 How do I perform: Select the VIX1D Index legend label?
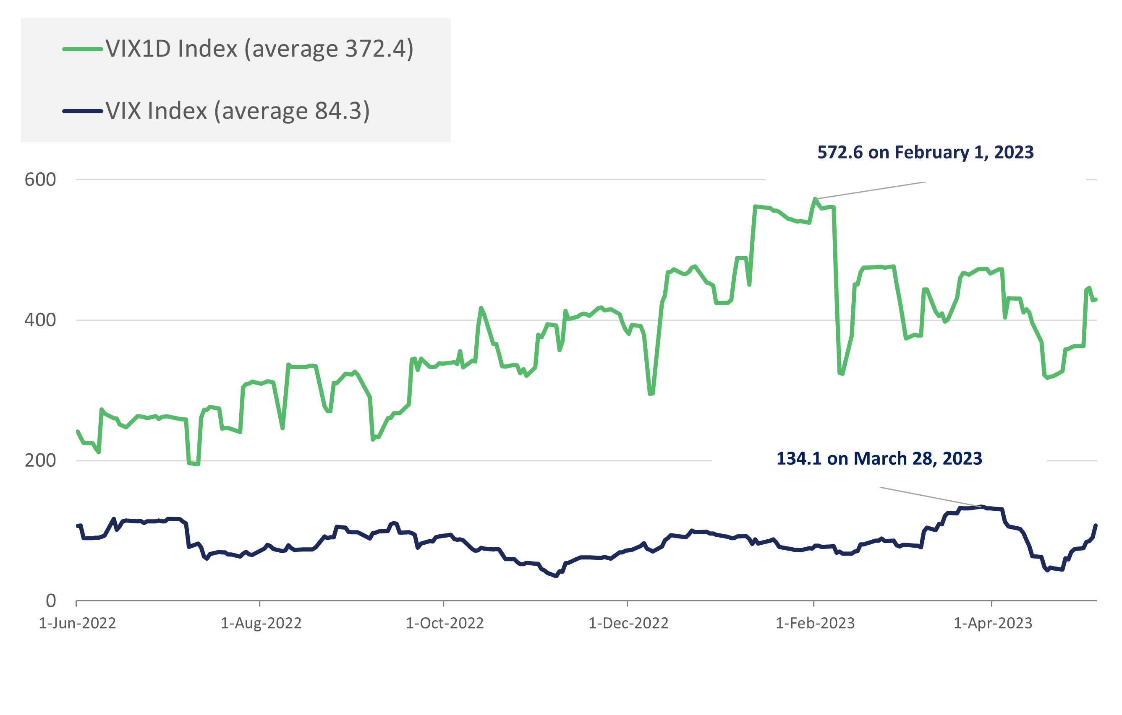259,49
